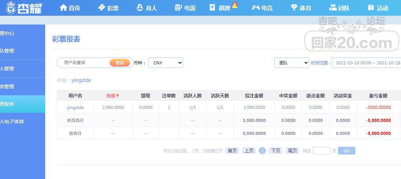
Task: Click the card icon next to 棋牌
Action: [212, 7]
